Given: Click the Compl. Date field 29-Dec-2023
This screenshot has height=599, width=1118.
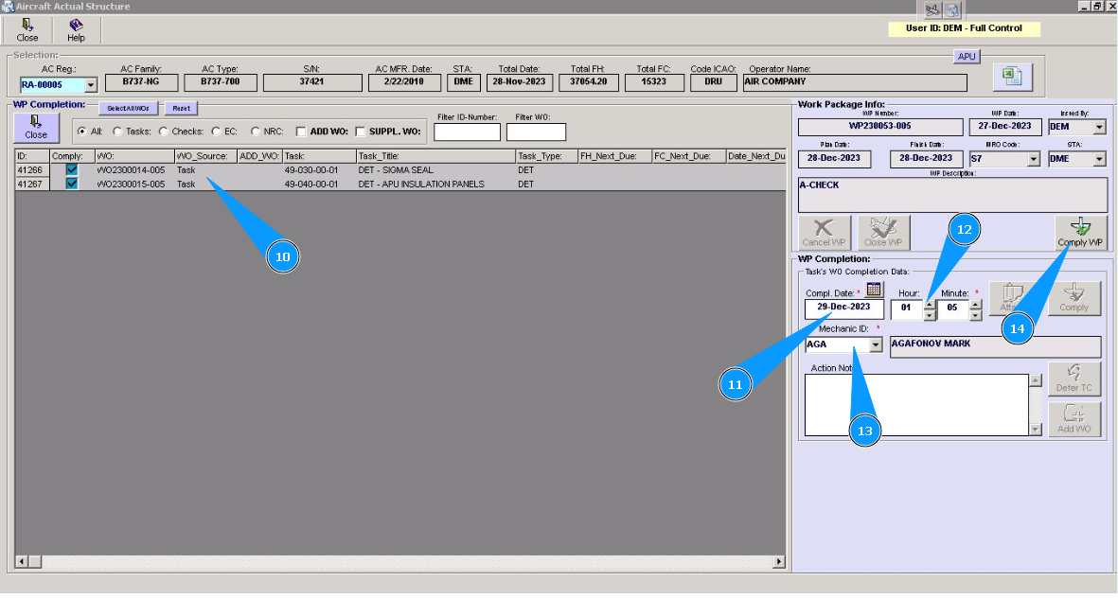Looking at the screenshot, I should [844, 308].
